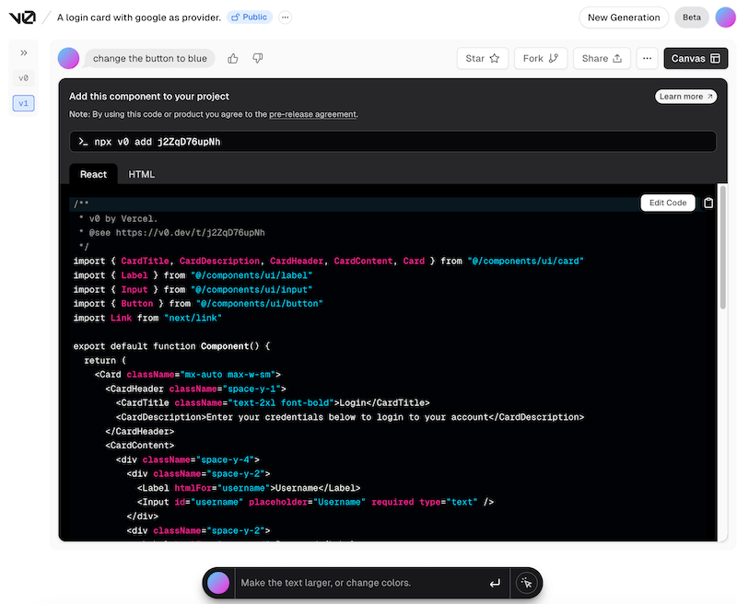Click the thumbs up feedback icon
737x604 pixels.
(233, 58)
